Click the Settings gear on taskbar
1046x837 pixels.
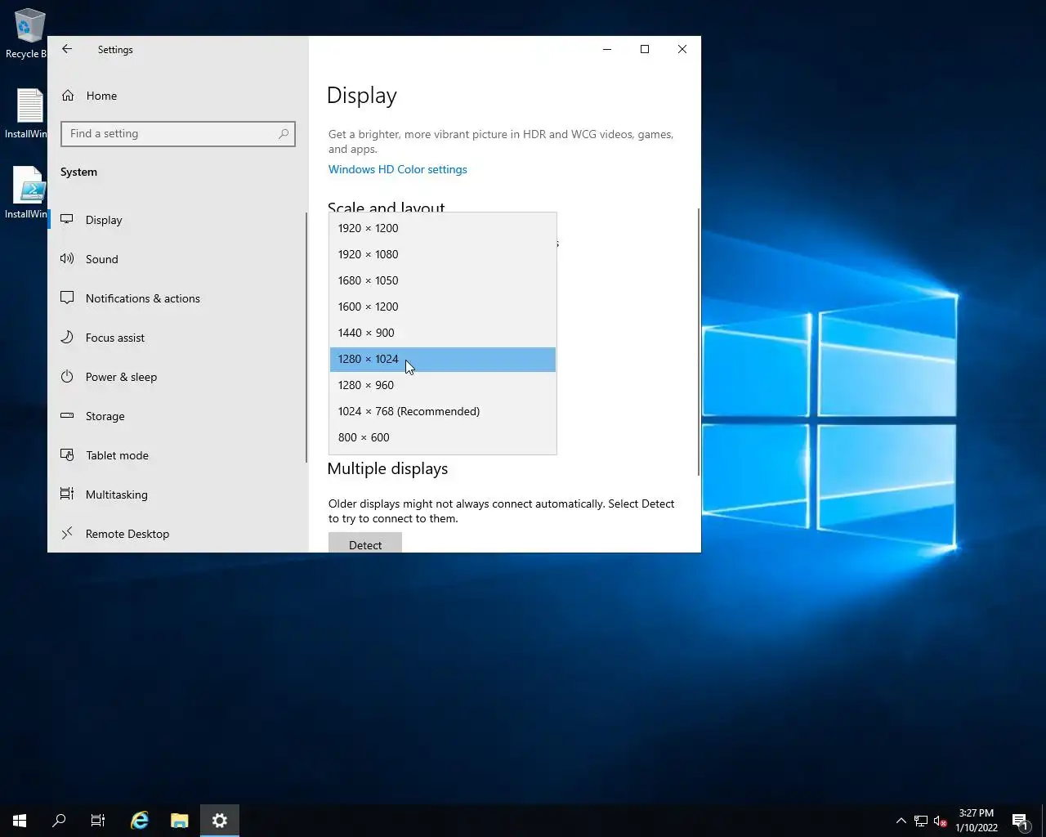(220, 821)
